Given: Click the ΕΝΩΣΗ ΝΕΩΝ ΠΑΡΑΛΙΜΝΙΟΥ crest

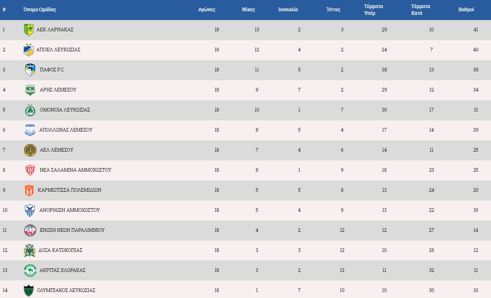Looking at the screenshot, I should click(x=30, y=230).
